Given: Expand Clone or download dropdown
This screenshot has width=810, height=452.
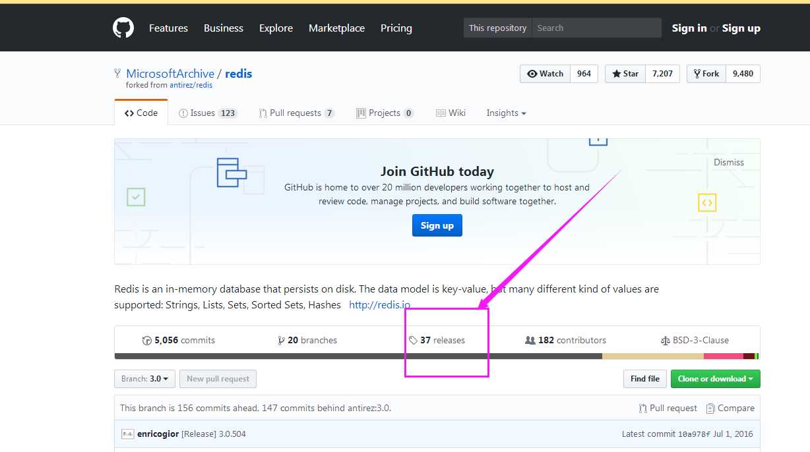Looking at the screenshot, I should (x=715, y=379).
